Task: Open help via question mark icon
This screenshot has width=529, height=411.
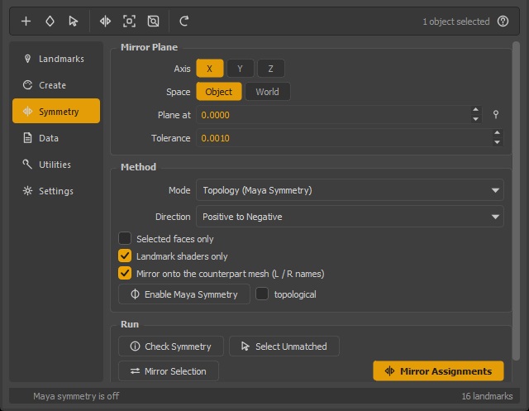Action: click(x=503, y=22)
